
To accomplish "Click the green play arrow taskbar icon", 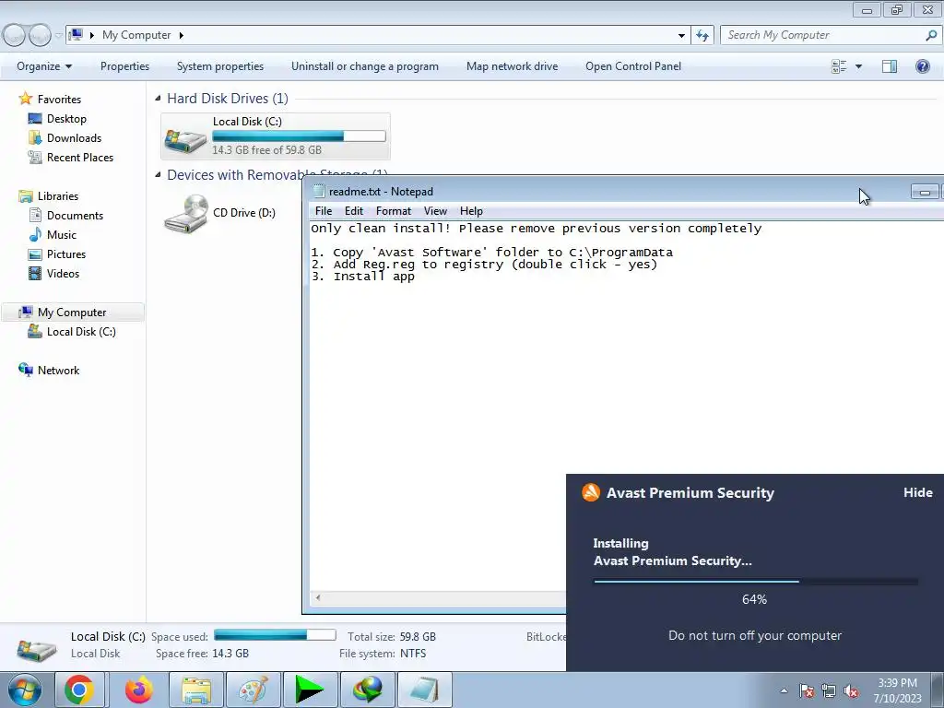I will (310, 690).
